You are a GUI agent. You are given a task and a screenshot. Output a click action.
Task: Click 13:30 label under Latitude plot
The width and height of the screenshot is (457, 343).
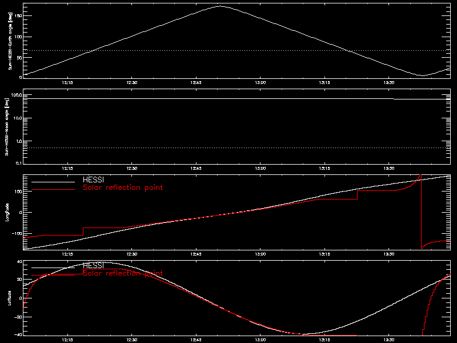389,340
